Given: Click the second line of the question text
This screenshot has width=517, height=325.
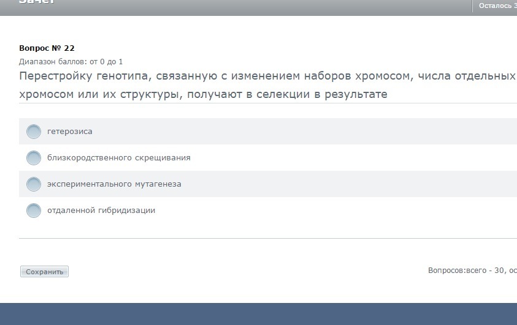Looking at the screenshot, I should point(203,95).
